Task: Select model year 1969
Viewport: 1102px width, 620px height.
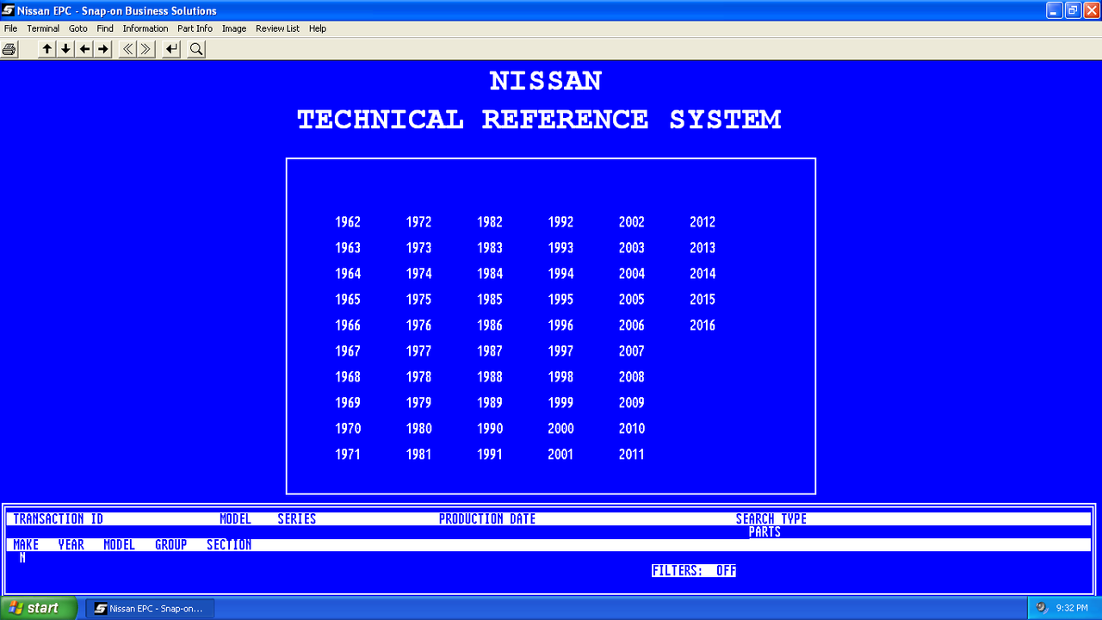Action: [348, 403]
